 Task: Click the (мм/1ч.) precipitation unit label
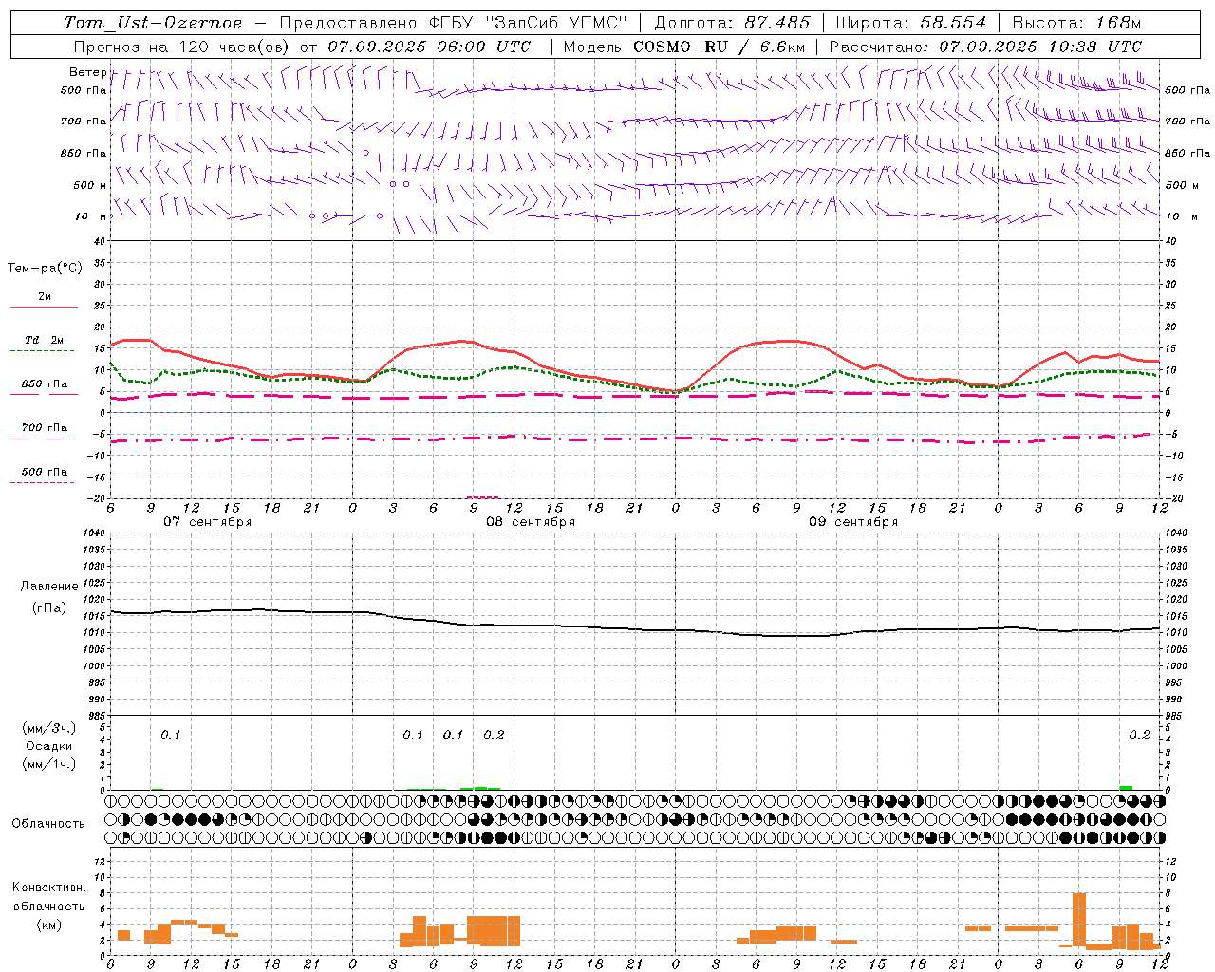49,765
